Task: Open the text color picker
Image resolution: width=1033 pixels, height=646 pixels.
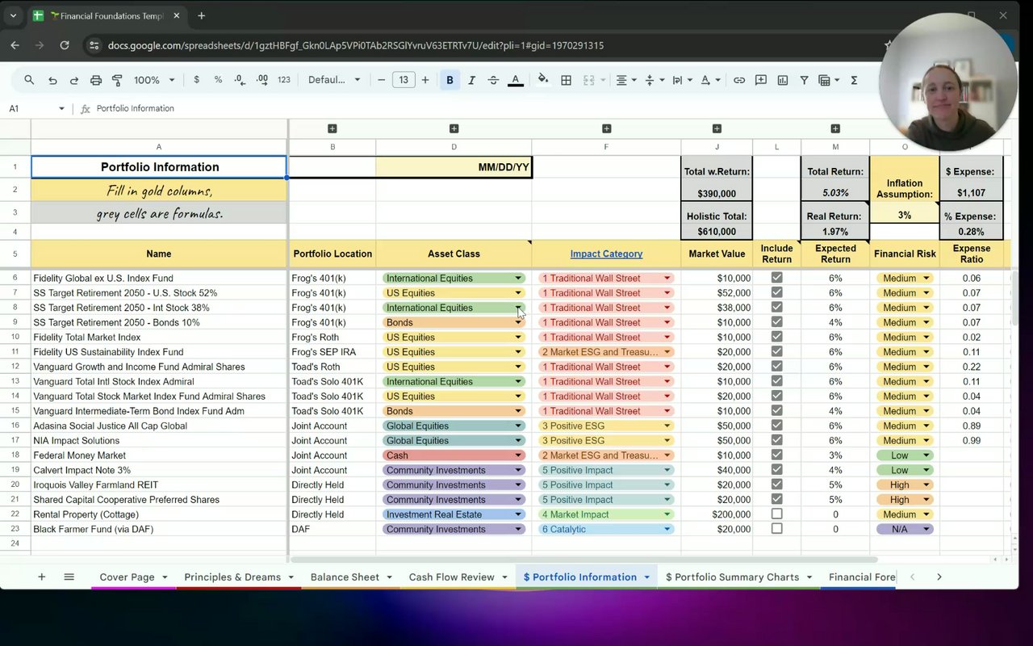Action: [x=515, y=80]
